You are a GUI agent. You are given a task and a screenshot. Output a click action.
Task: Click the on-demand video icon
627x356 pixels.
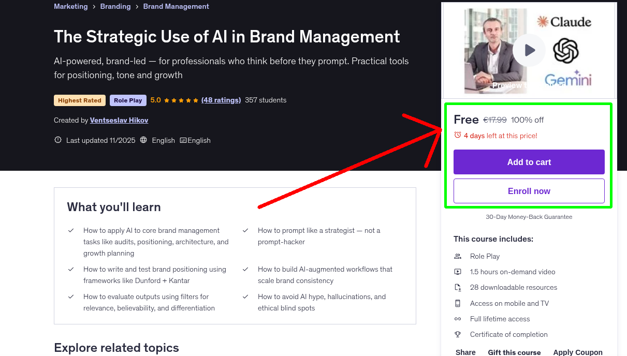pyautogui.click(x=458, y=271)
